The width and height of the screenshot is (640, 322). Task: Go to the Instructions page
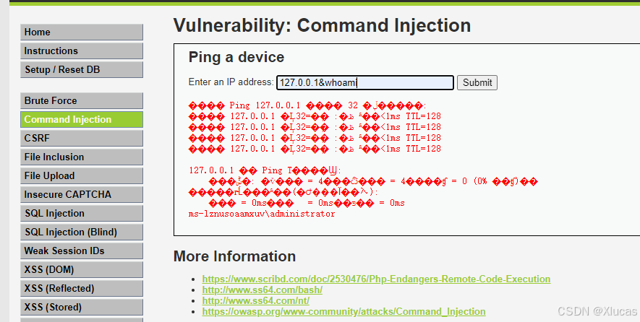pyautogui.click(x=82, y=51)
